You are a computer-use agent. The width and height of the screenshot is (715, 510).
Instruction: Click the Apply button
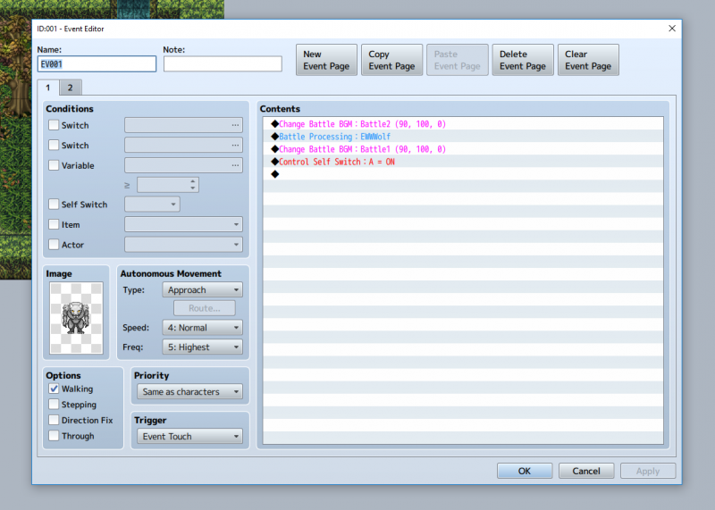(x=648, y=471)
